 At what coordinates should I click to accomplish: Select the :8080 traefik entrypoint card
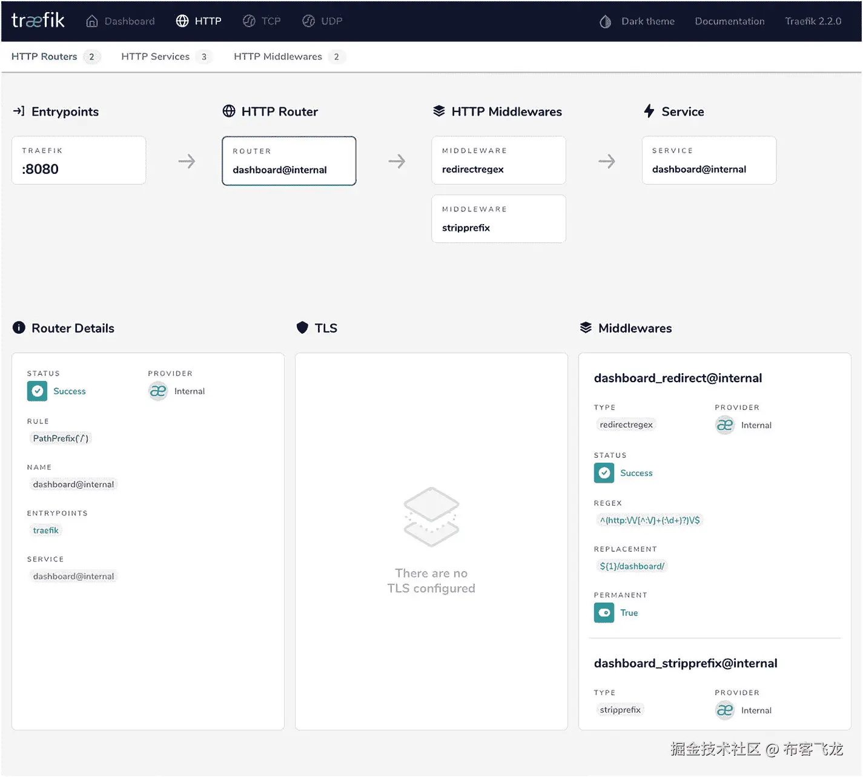[x=79, y=160]
